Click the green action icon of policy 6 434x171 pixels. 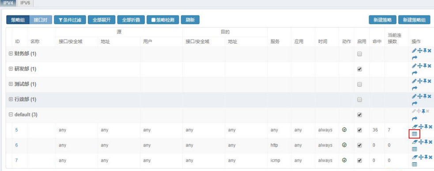(344, 145)
